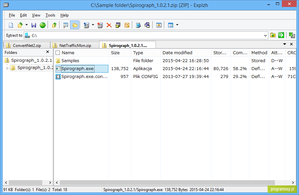Viewport: 299px width, 195px height.
Task: Click the blue notebook Comment icon
Action: point(138,25)
